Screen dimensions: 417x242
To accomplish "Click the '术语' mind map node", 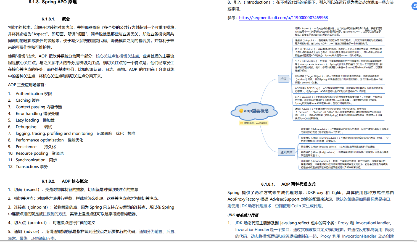I will (x=284, y=79).
